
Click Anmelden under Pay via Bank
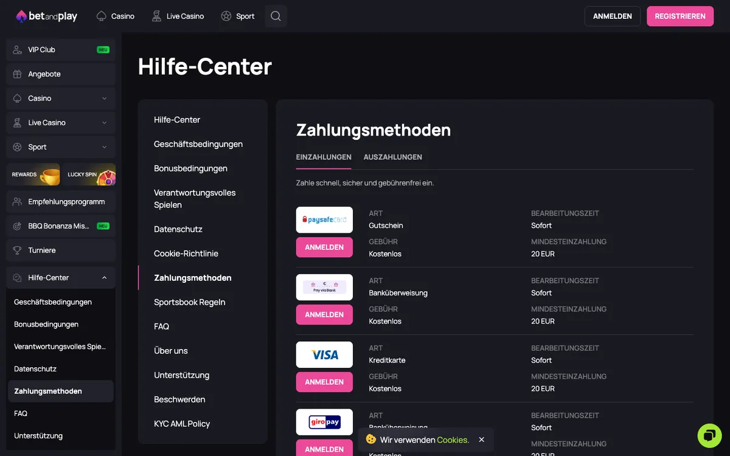click(x=324, y=315)
